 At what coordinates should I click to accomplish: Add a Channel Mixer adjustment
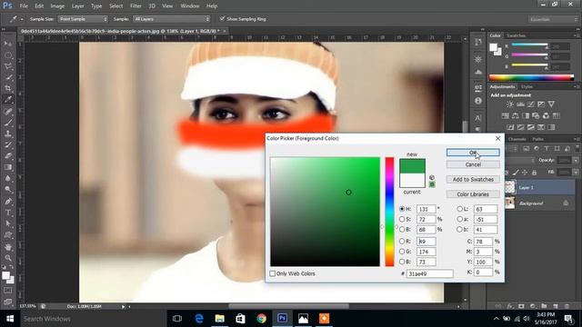tap(546, 115)
